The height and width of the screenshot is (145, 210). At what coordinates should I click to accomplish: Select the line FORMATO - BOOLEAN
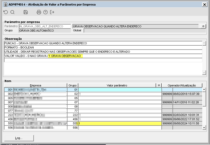pyautogui.click(x=103, y=47)
